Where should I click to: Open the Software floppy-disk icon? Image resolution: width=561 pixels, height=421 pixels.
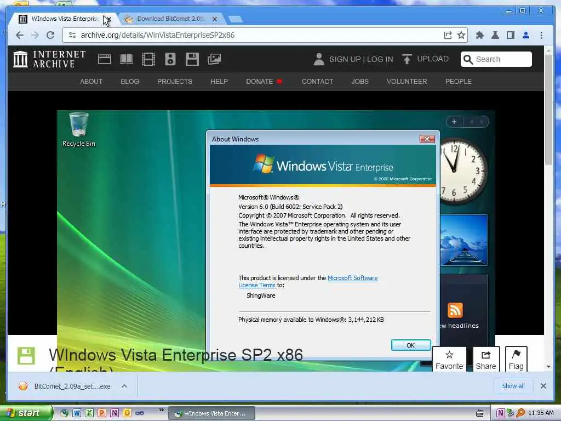tap(192, 59)
